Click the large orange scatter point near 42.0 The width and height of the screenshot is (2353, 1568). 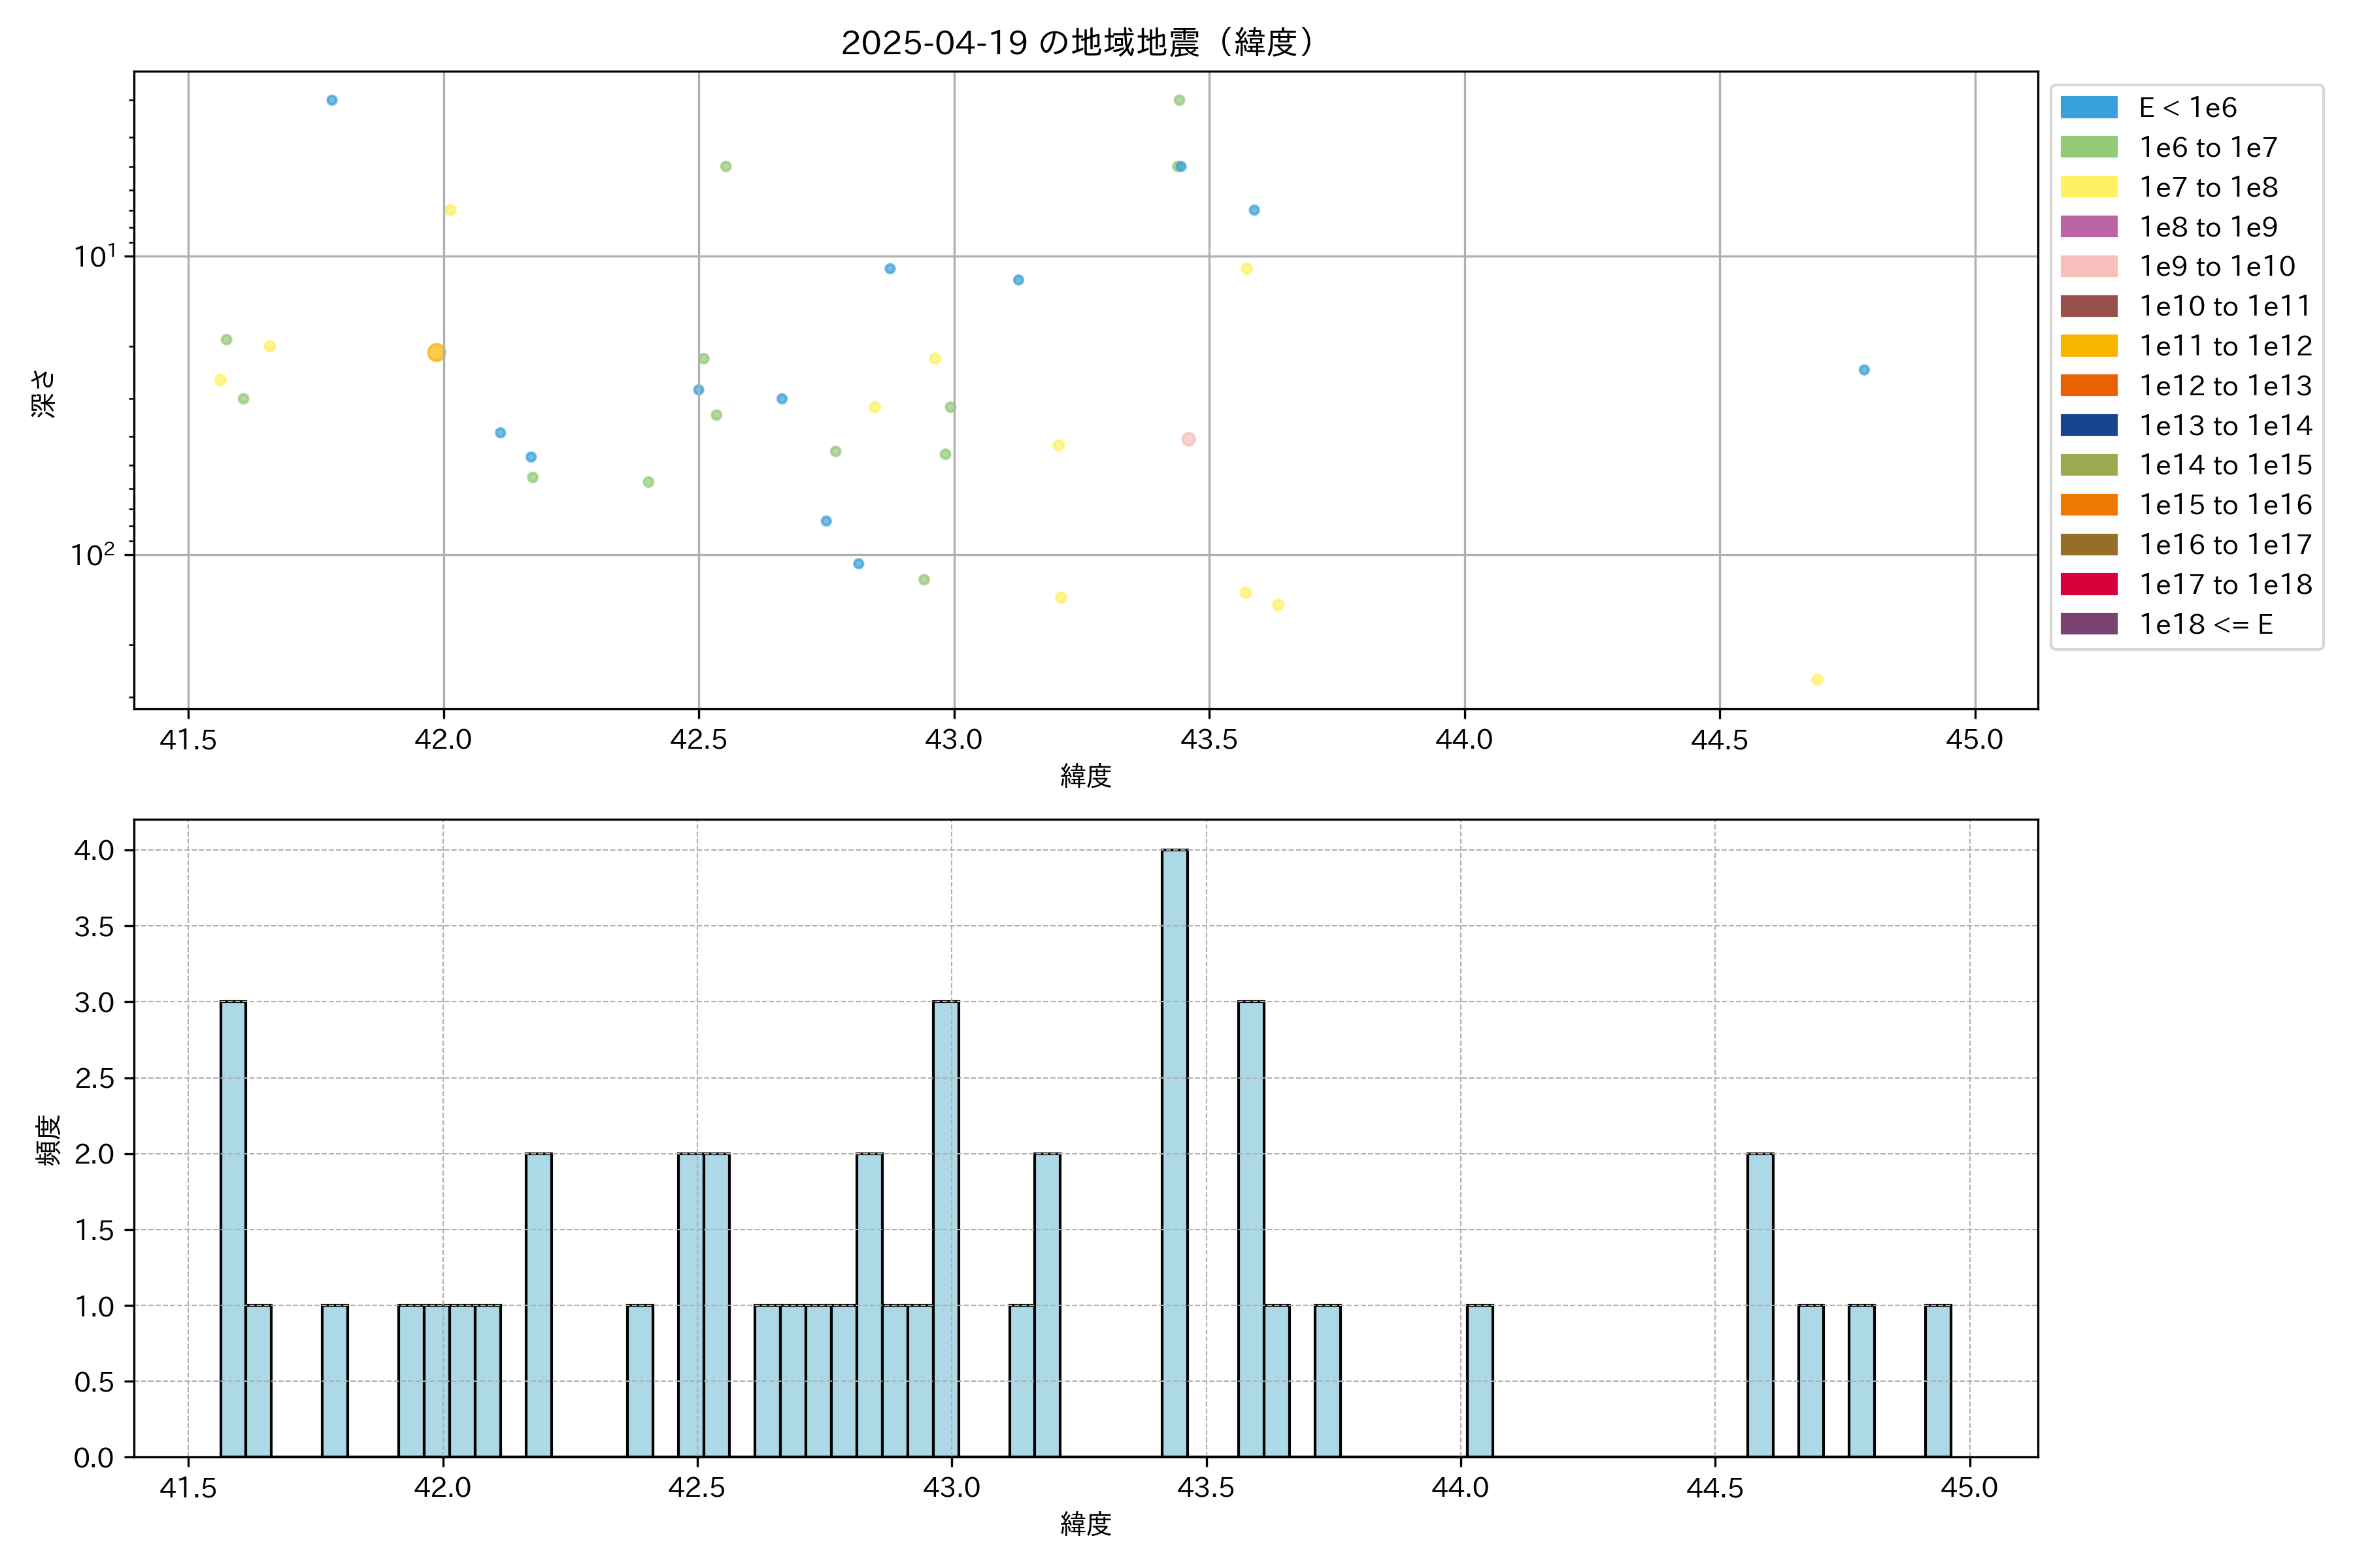pyautogui.click(x=436, y=352)
